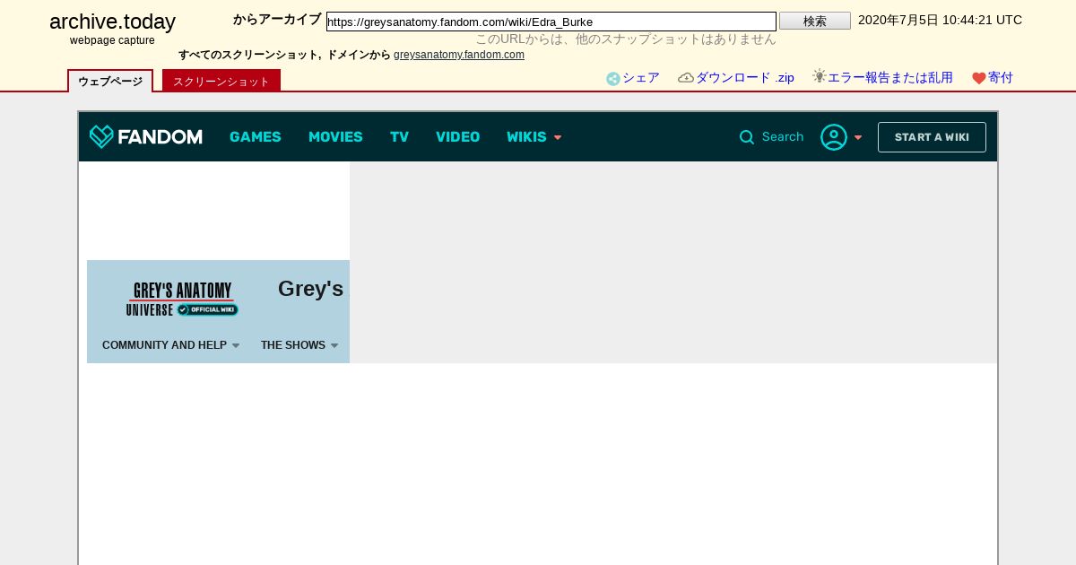
Task: Open the TV nav item
Action: (x=399, y=137)
